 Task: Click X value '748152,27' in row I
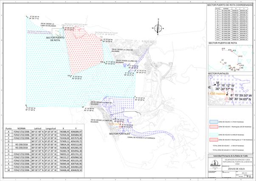[65, 157]
